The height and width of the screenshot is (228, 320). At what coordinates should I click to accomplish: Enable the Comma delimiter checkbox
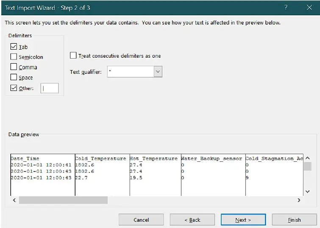point(14,67)
